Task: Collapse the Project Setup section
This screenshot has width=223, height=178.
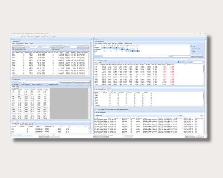Action: [12, 41]
